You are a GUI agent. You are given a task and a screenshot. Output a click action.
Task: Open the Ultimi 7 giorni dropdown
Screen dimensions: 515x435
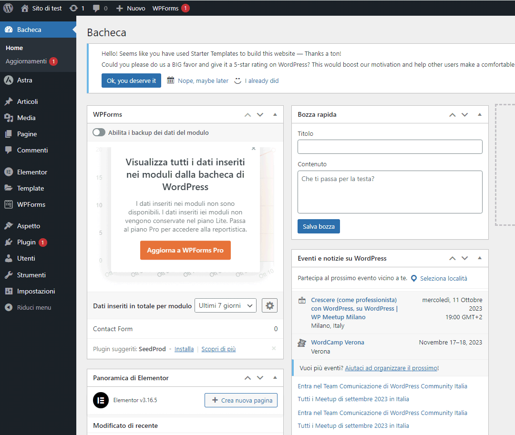[x=225, y=305]
